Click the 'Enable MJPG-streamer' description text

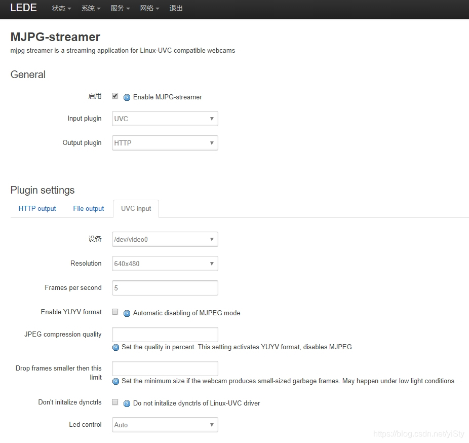point(168,97)
